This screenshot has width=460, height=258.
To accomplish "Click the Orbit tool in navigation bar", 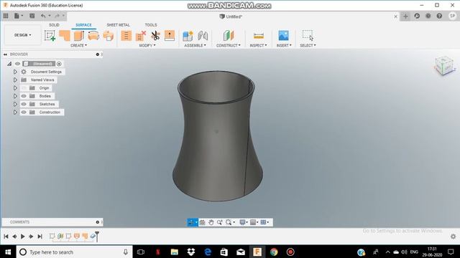I will [x=191, y=222].
